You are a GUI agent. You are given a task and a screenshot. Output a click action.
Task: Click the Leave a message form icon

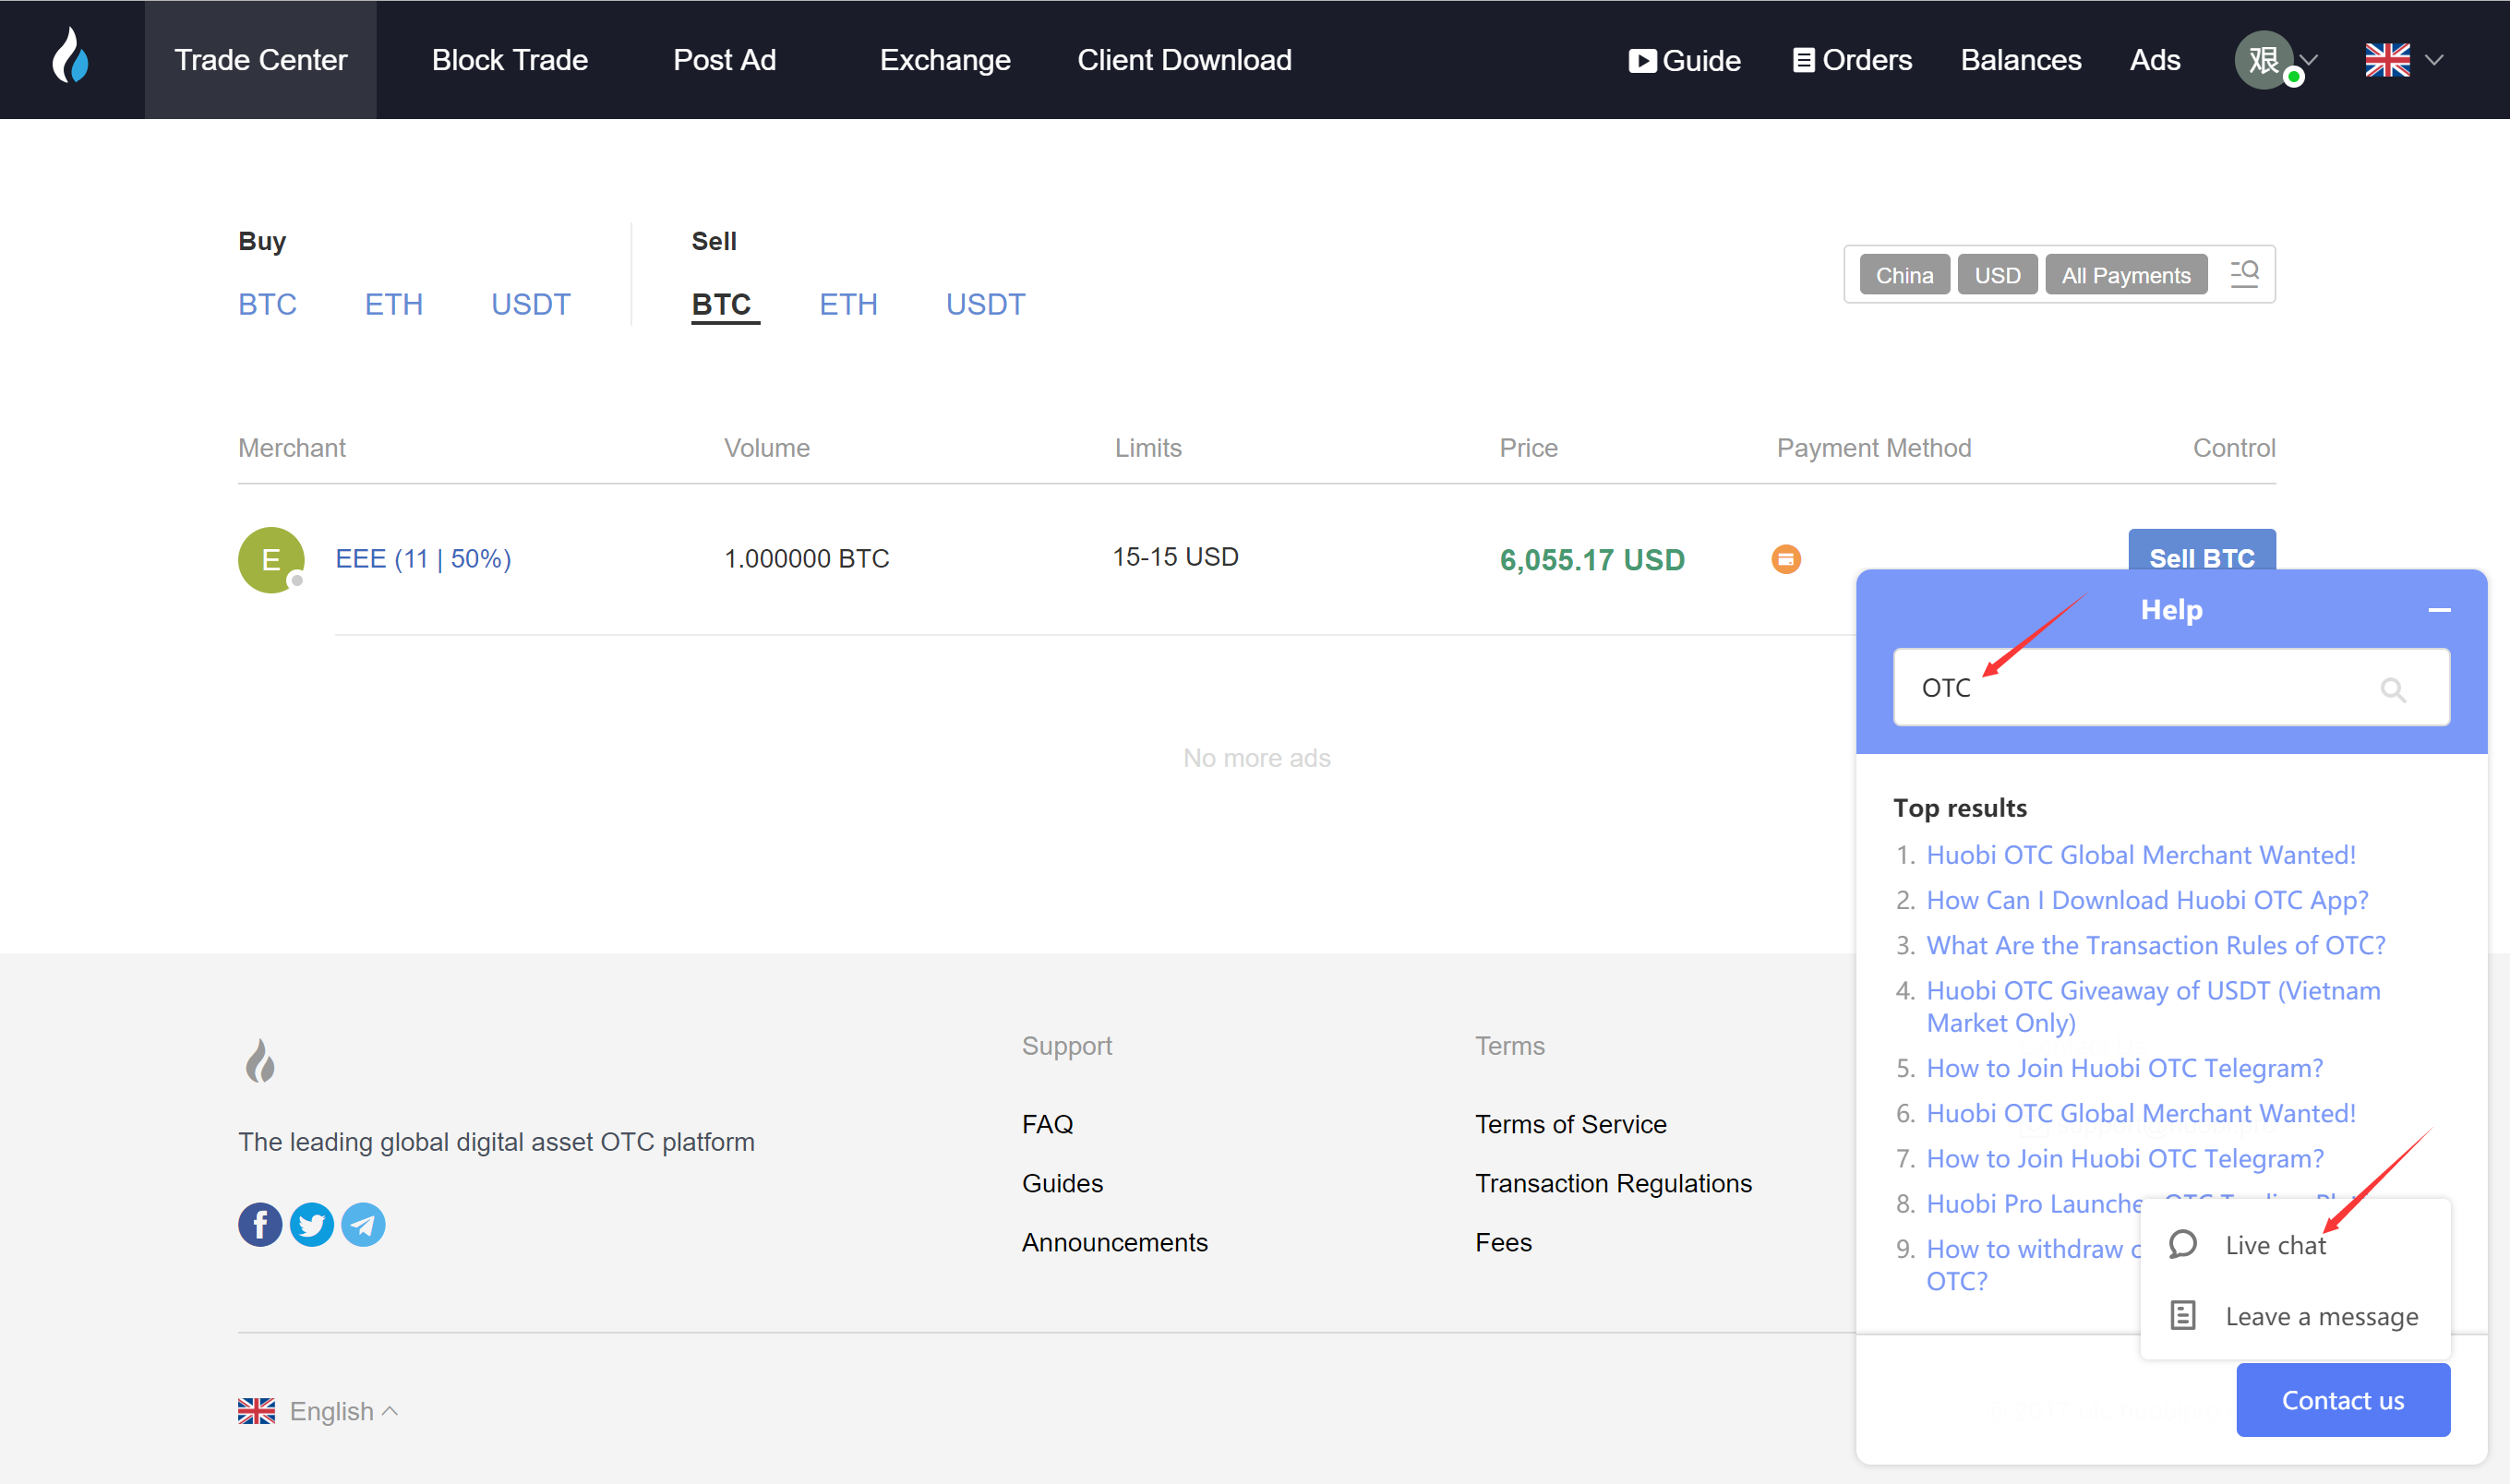pyautogui.click(x=2182, y=1315)
